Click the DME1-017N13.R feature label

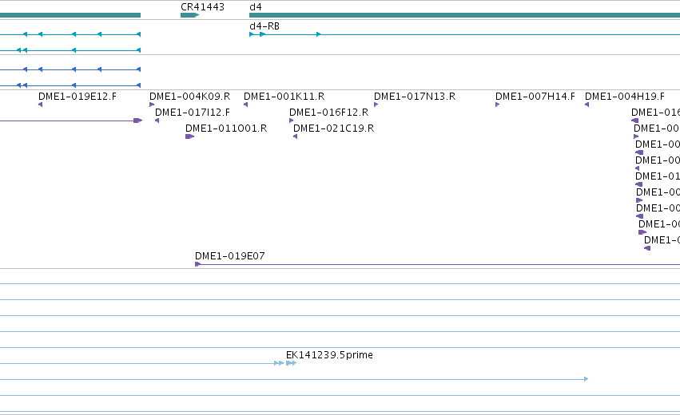coord(415,97)
